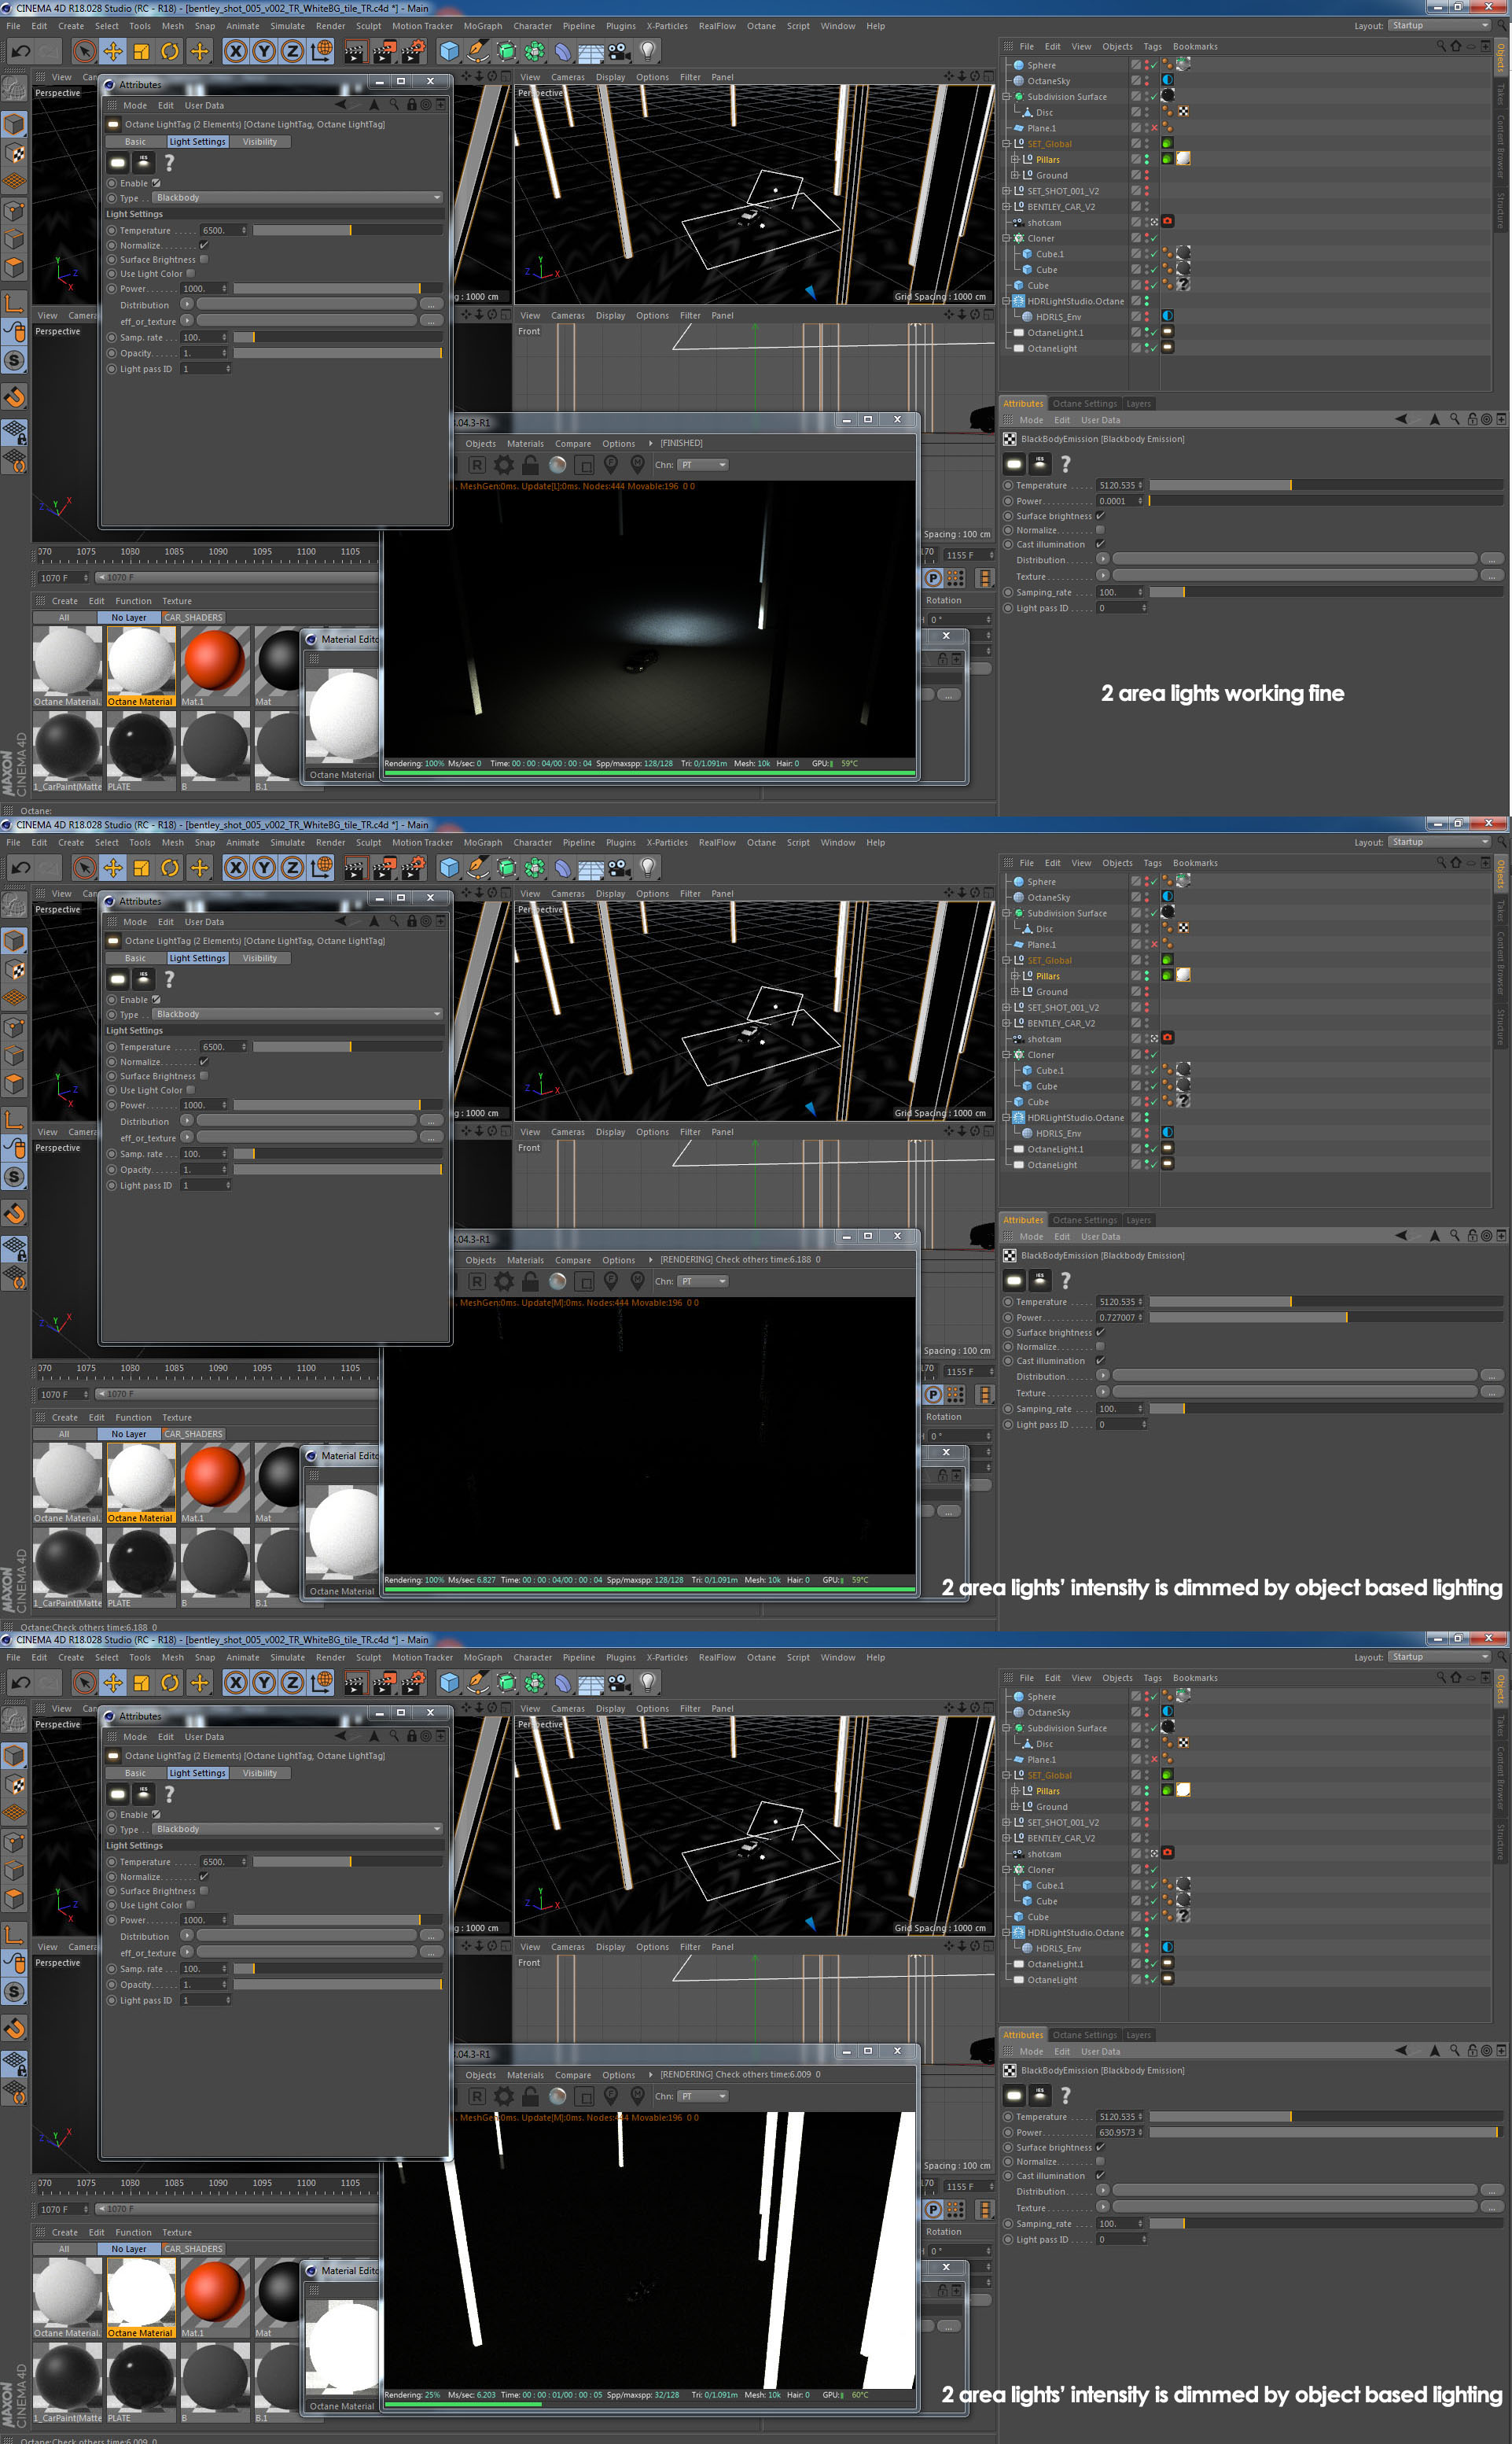Click the Cube primitive icon in topmost toolbar
The width and height of the screenshot is (1512, 2444).
[449, 51]
